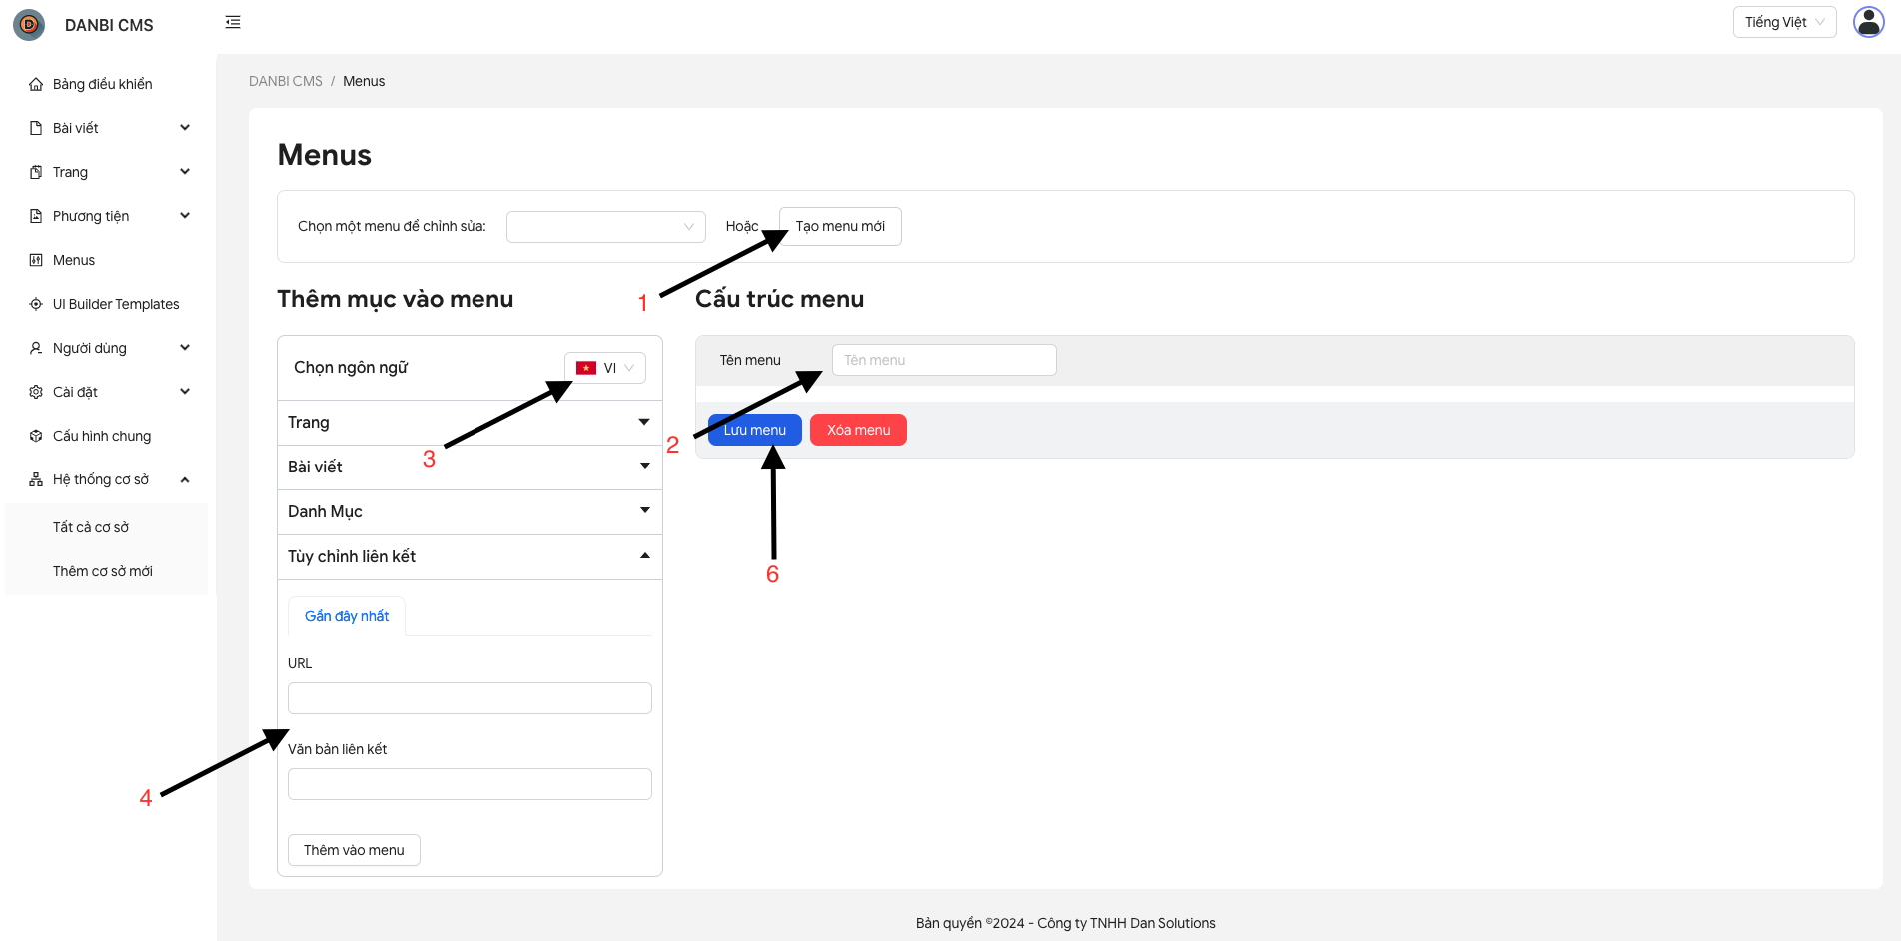Screen dimensions: 1901x941
Task: Open the Tiếng Việt language dropdown
Action: 1784,22
